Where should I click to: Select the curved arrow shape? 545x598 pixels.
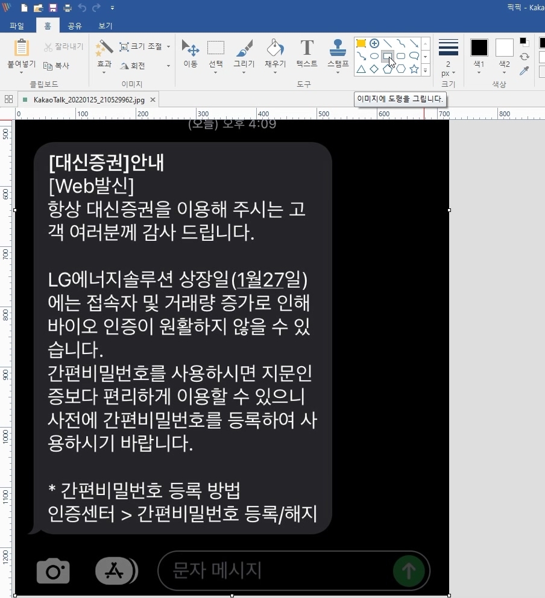[x=361, y=56]
